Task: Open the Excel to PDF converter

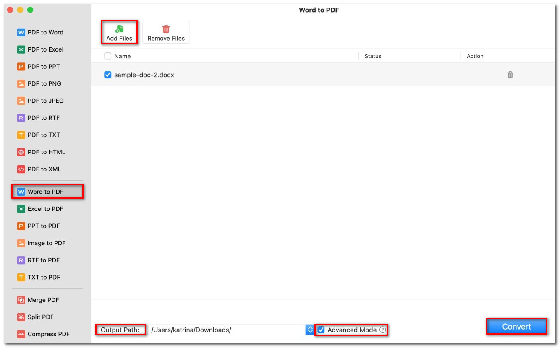Action: pos(45,209)
